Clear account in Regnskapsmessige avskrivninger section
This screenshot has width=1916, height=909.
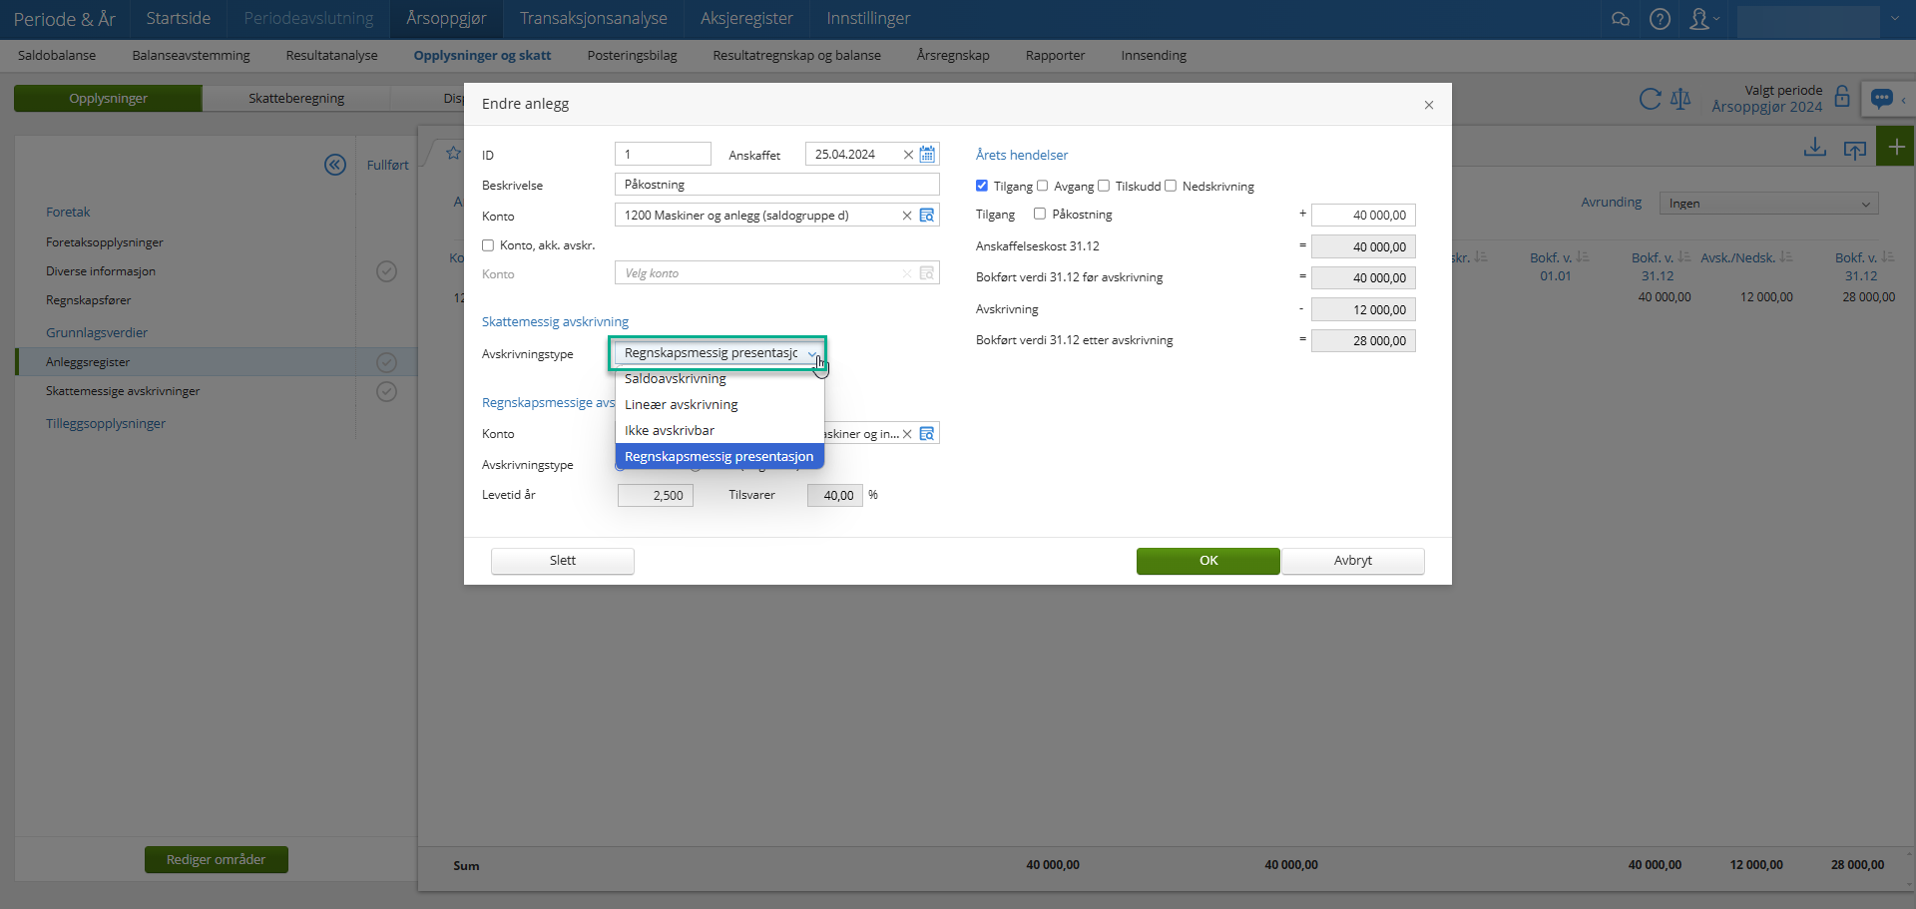point(907,434)
